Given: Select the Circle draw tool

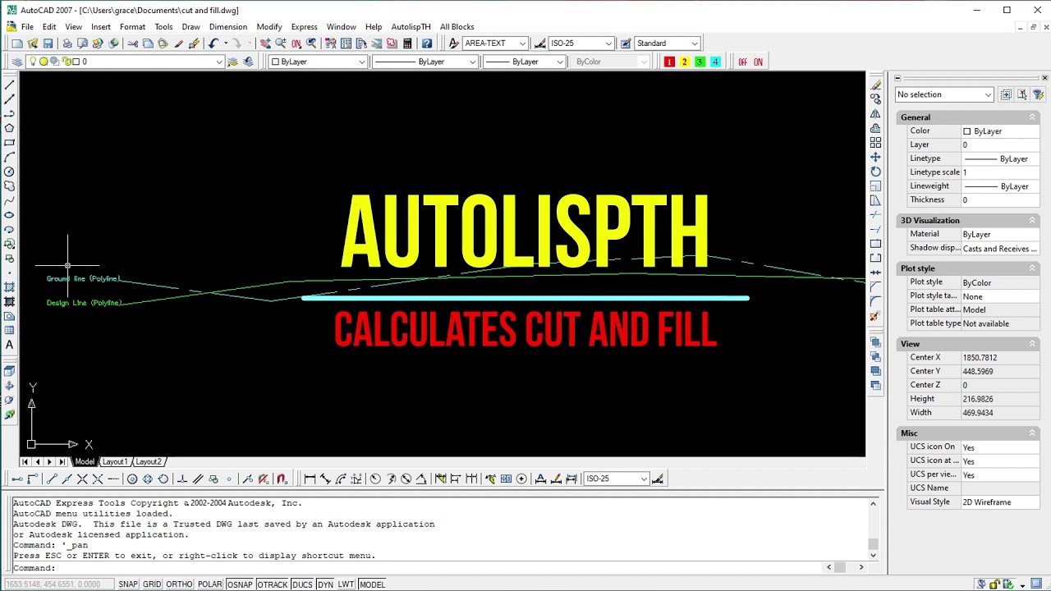Looking at the screenshot, I should [10, 172].
